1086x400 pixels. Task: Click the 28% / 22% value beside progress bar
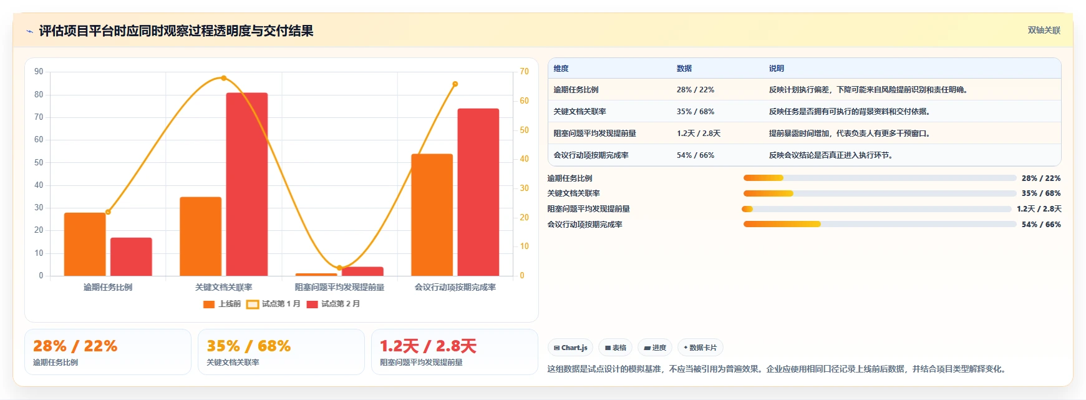coord(1041,178)
